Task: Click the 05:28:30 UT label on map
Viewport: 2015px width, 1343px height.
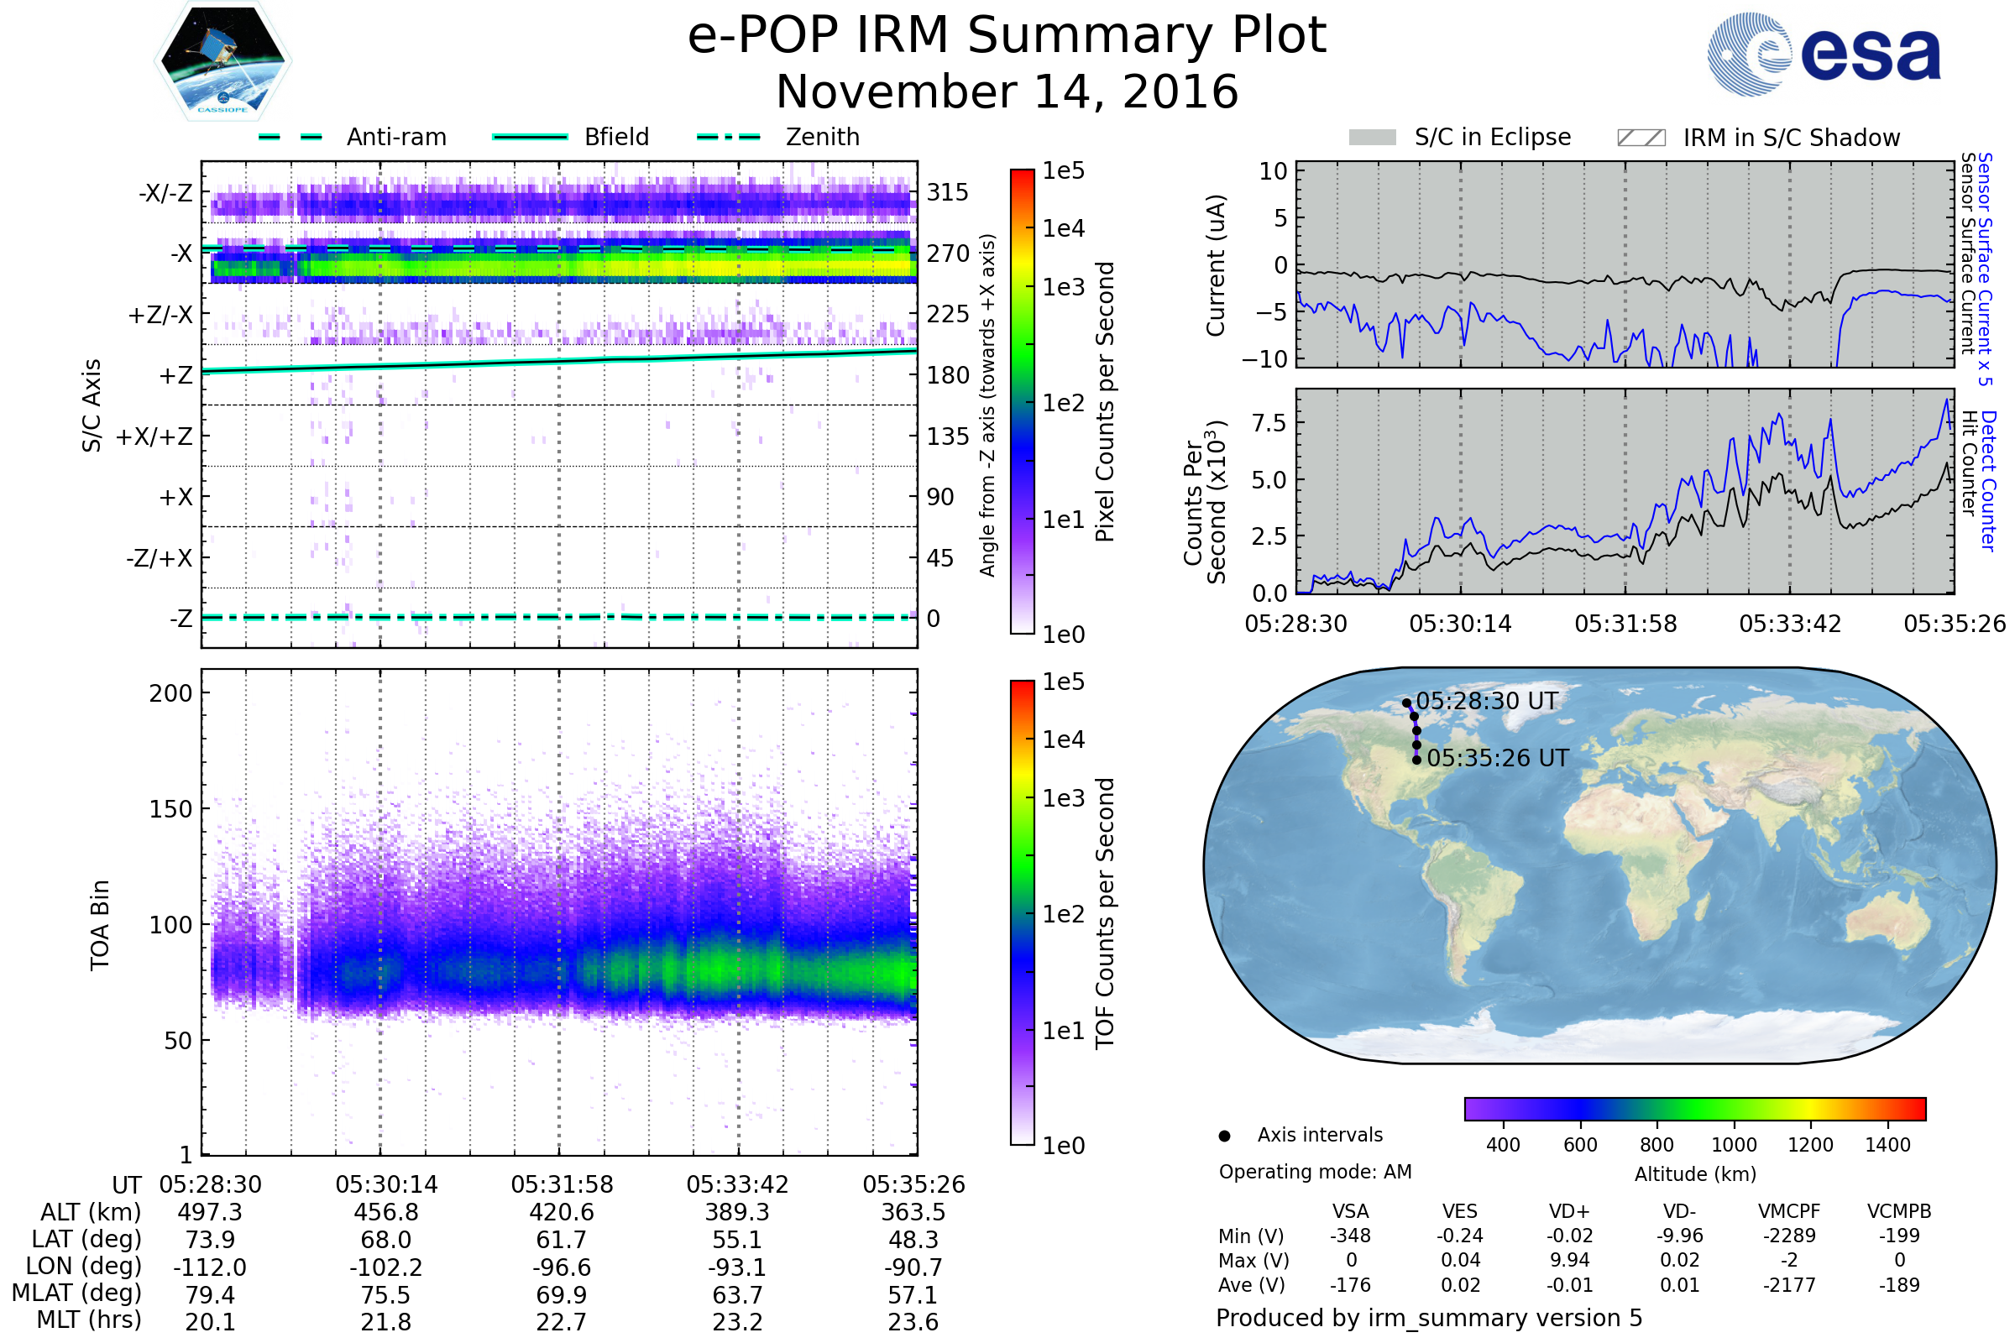Action: click(1486, 702)
